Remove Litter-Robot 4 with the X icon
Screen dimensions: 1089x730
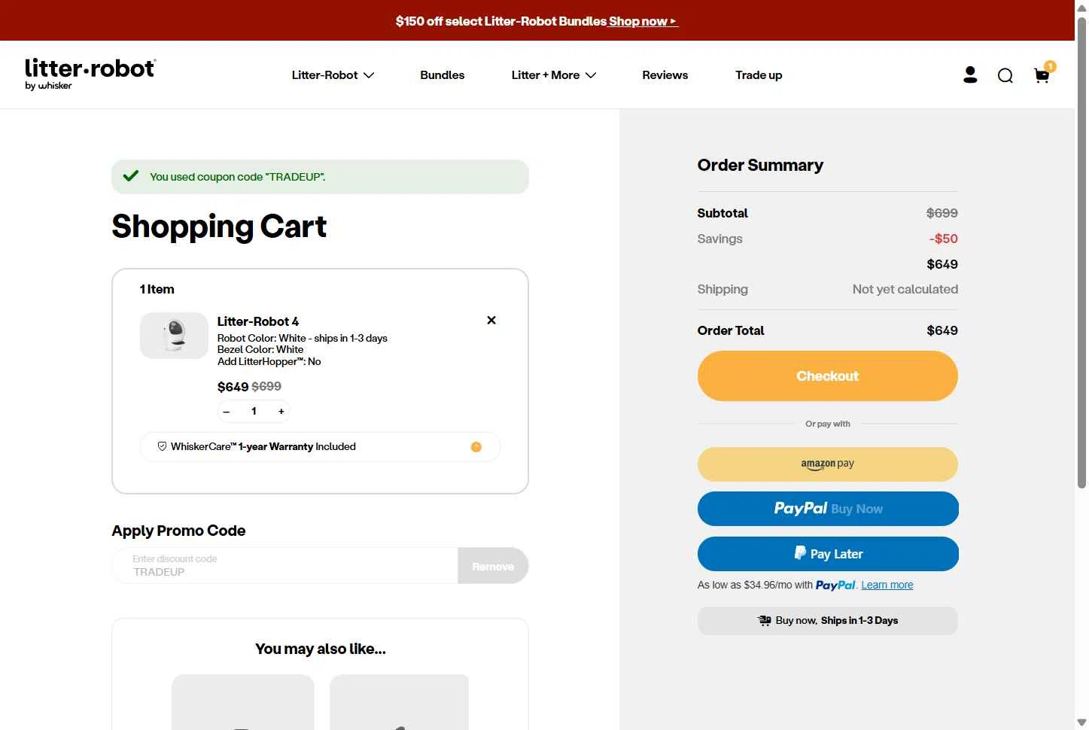click(x=491, y=320)
